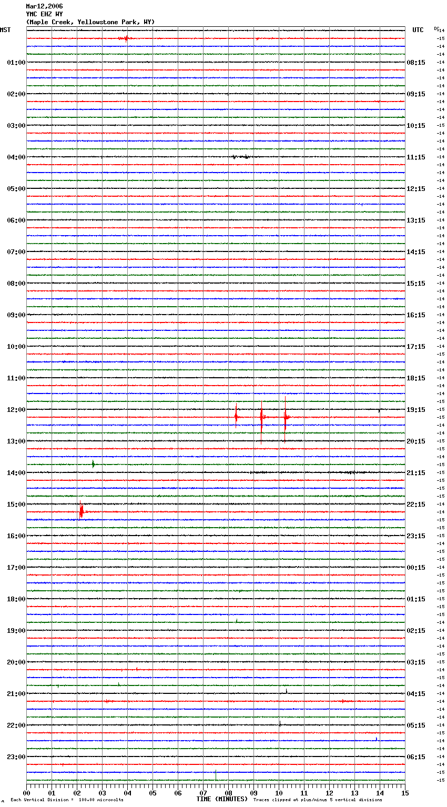Select the "19:15" UTC time label
Image resolution: width=447 pixels, height=807 pixels.
click(x=416, y=410)
